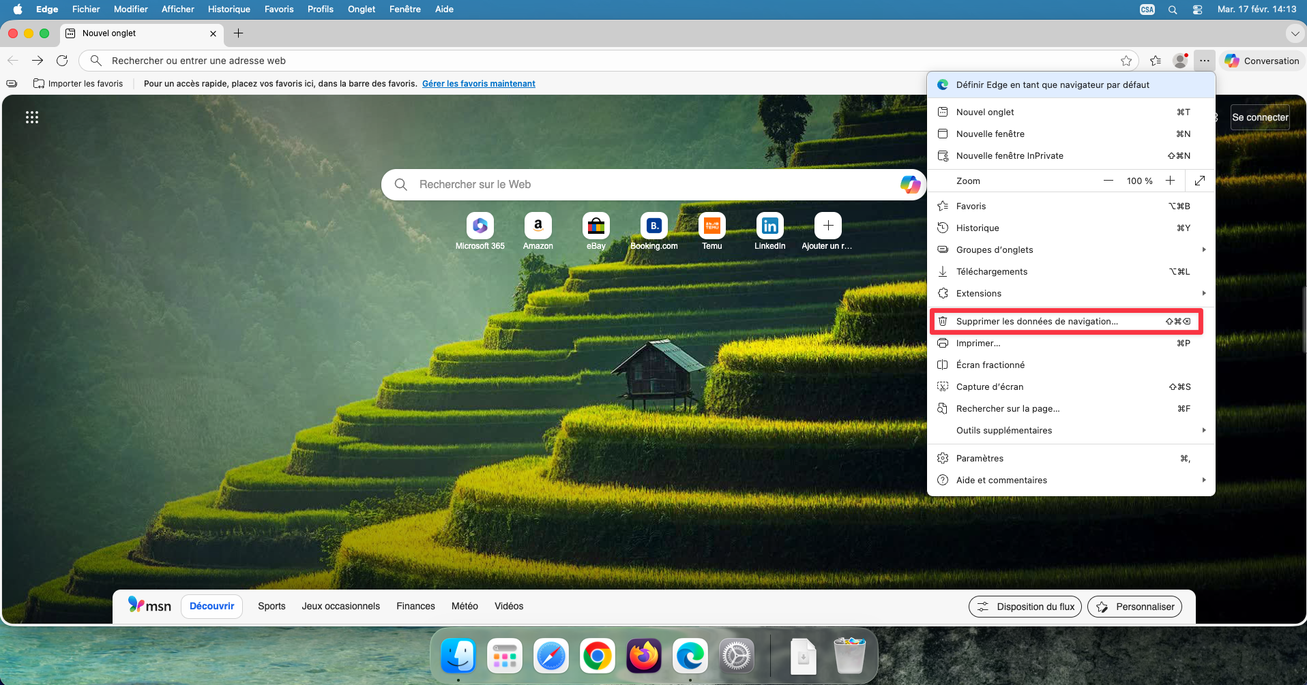Click the zoom out minus button in menu
The height and width of the screenshot is (685, 1307).
click(1108, 181)
